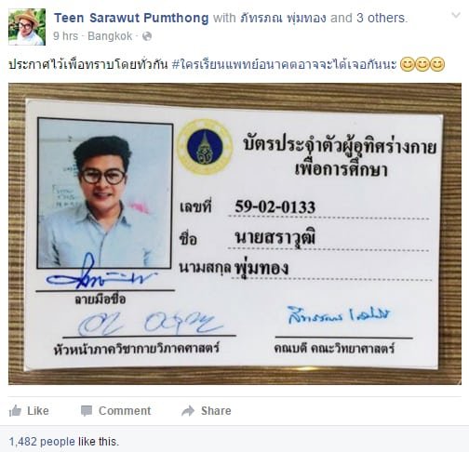Open the donor ID card photo
Screen dimensions: 469x452
tap(234, 233)
